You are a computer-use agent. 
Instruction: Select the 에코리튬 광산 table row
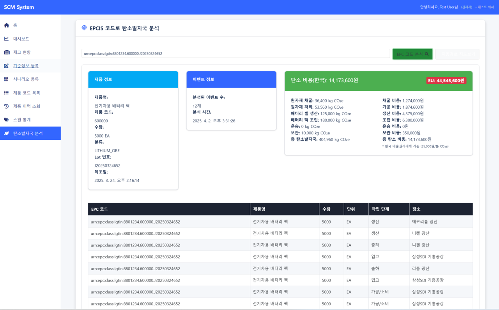[x=280, y=222]
